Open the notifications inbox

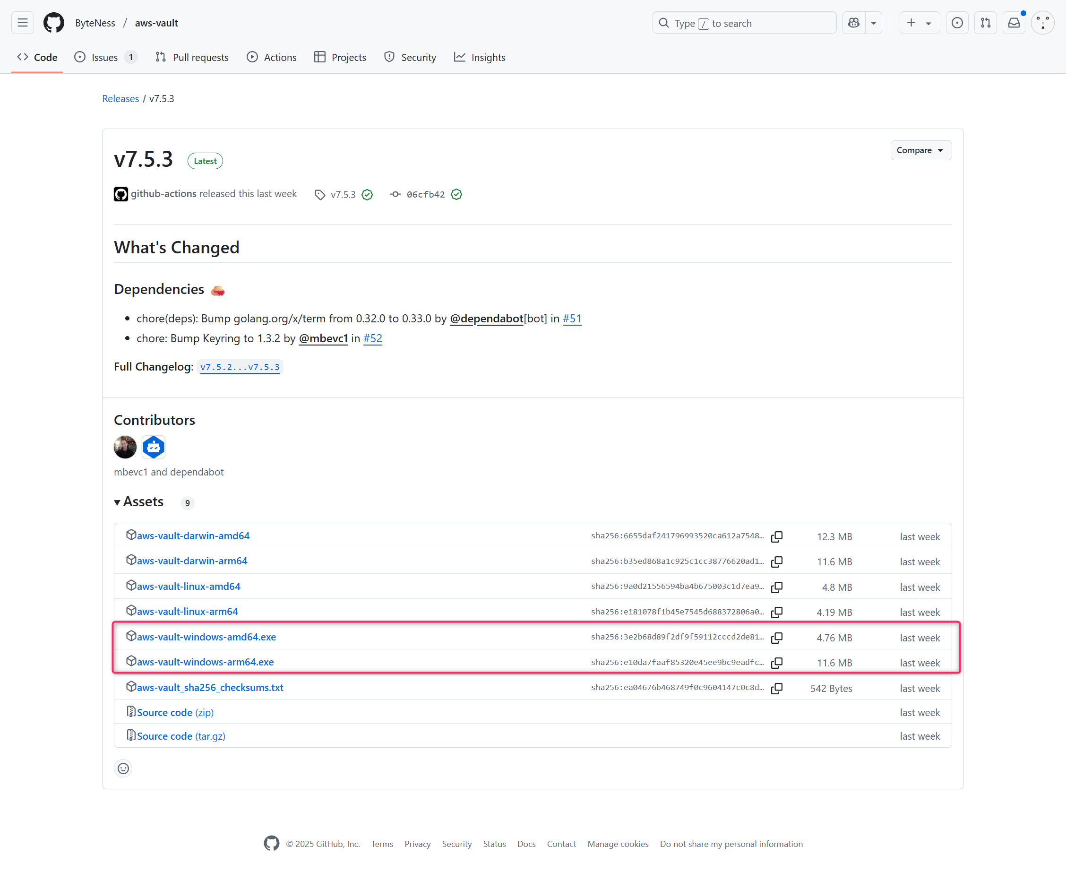[1014, 23]
